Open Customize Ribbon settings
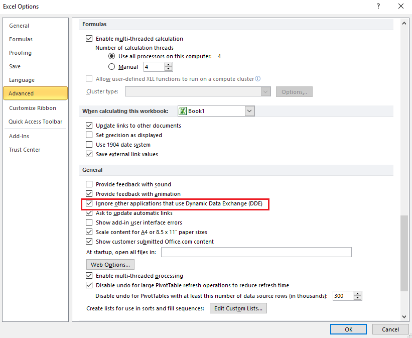The width and height of the screenshot is (412, 338). pos(33,108)
